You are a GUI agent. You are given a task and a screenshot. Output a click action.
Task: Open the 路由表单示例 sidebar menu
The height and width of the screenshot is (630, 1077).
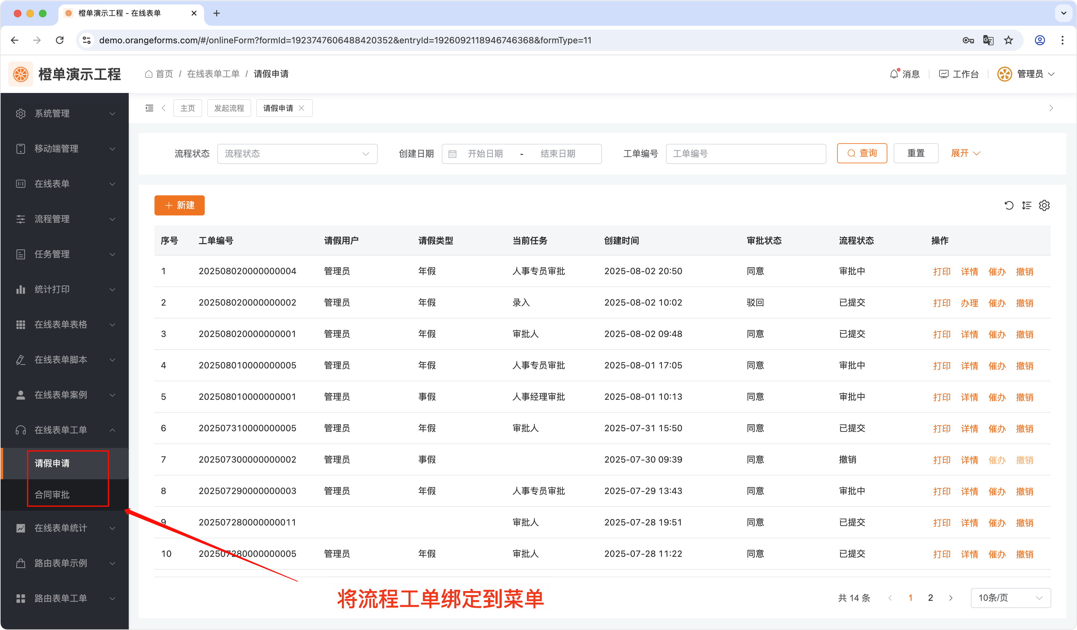click(x=65, y=563)
